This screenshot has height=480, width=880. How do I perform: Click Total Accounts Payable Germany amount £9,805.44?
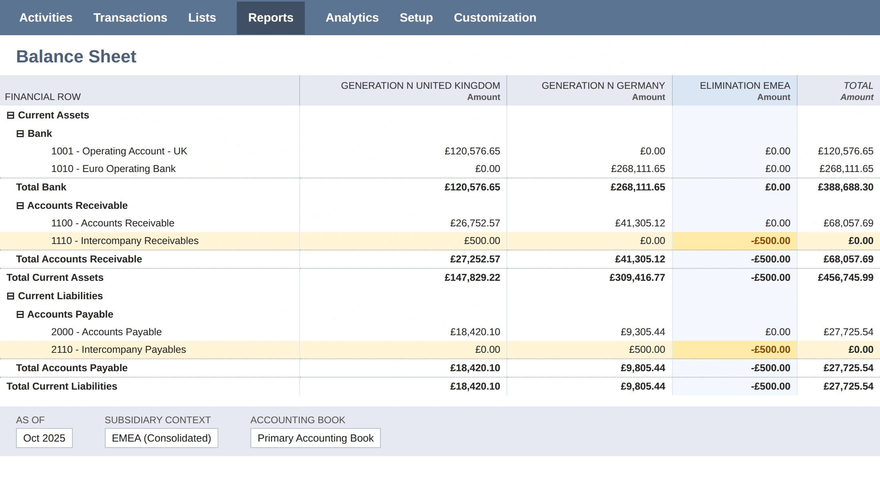[643, 368]
